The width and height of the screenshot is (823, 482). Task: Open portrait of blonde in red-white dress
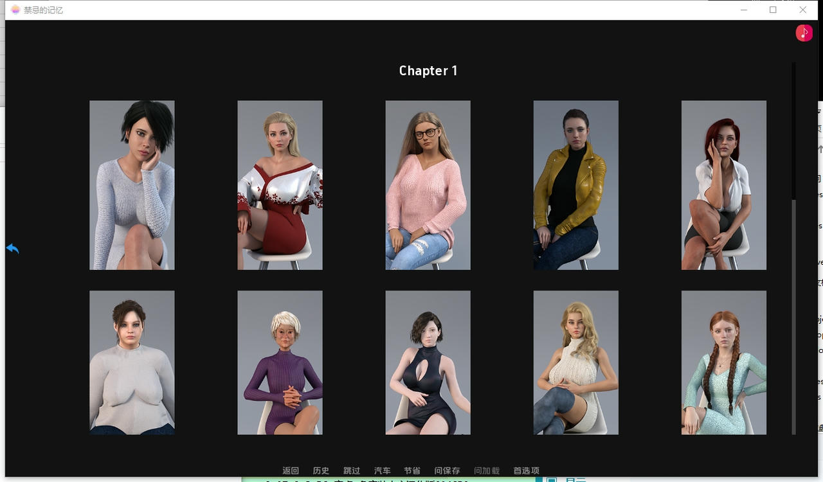[280, 185]
